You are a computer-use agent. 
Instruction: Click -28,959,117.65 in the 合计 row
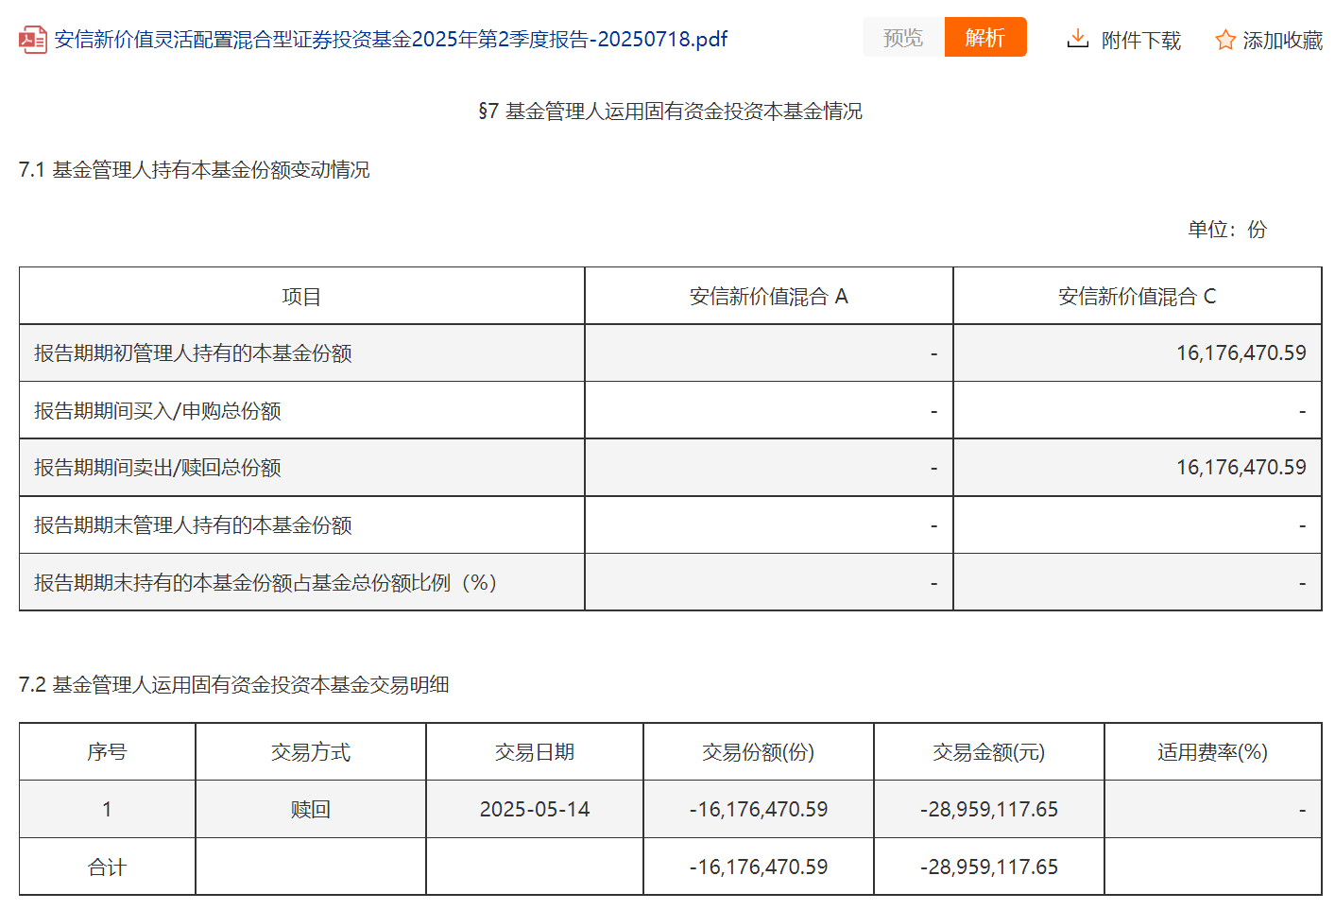tap(989, 867)
